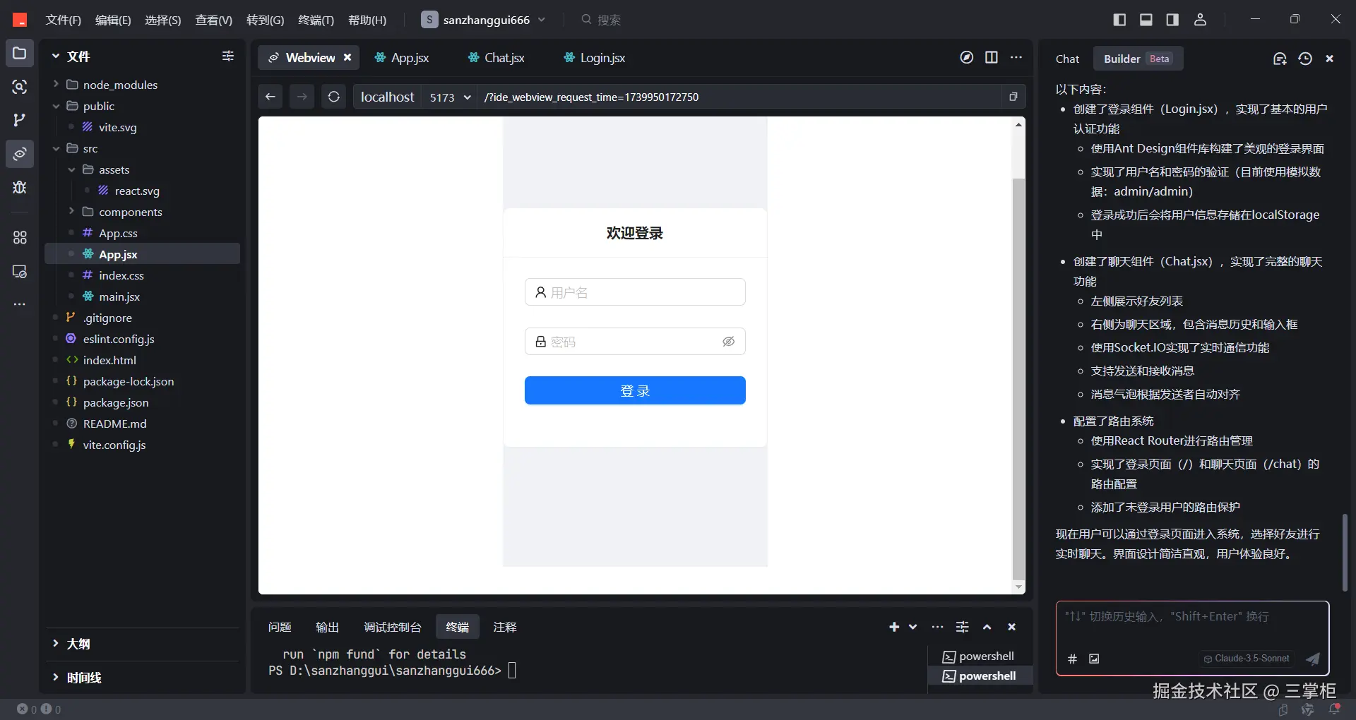The height and width of the screenshot is (720, 1356).
Task: Expand the 大纲 outline section
Action: click(x=56, y=643)
